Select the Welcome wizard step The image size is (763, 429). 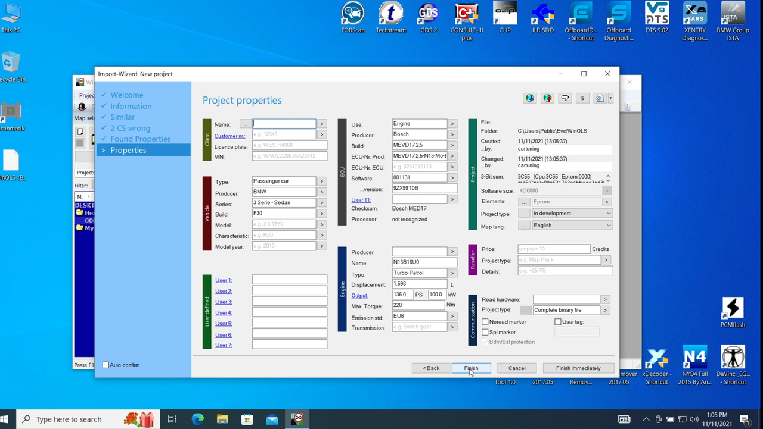(x=126, y=95)
